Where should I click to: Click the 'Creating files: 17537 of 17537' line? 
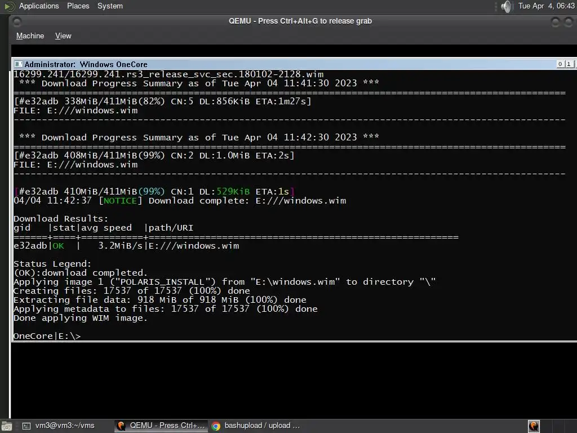132,291
